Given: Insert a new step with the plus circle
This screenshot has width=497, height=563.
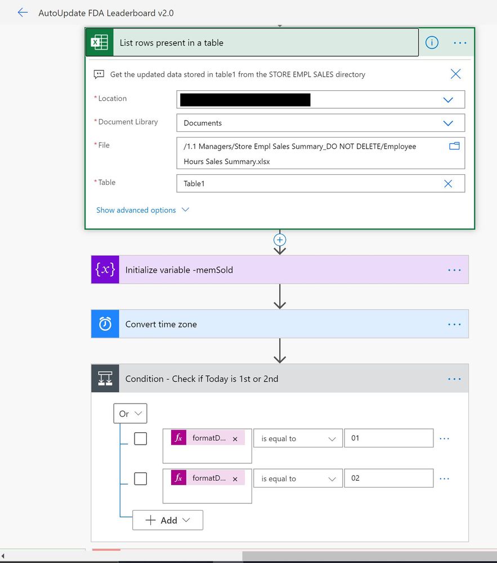Looking at the screenshot, I should click(x=280, y=240).
